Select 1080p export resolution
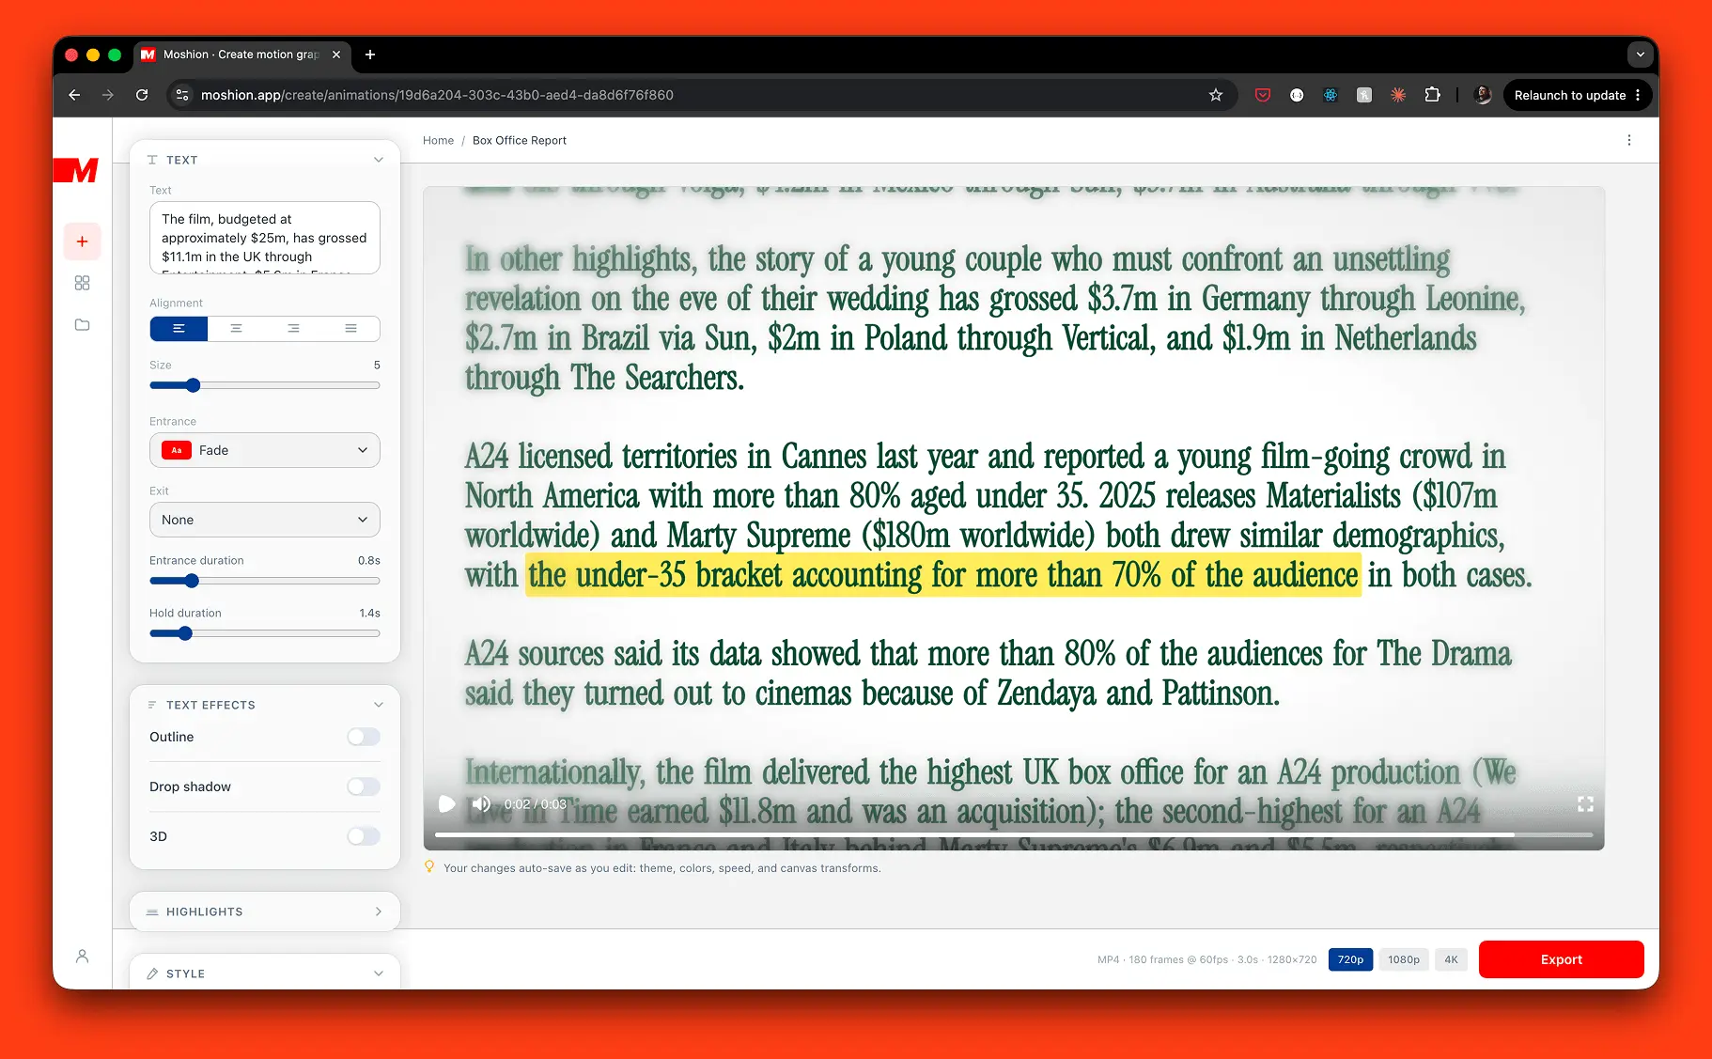The image size is (1712, 1059). [1404, 959]
